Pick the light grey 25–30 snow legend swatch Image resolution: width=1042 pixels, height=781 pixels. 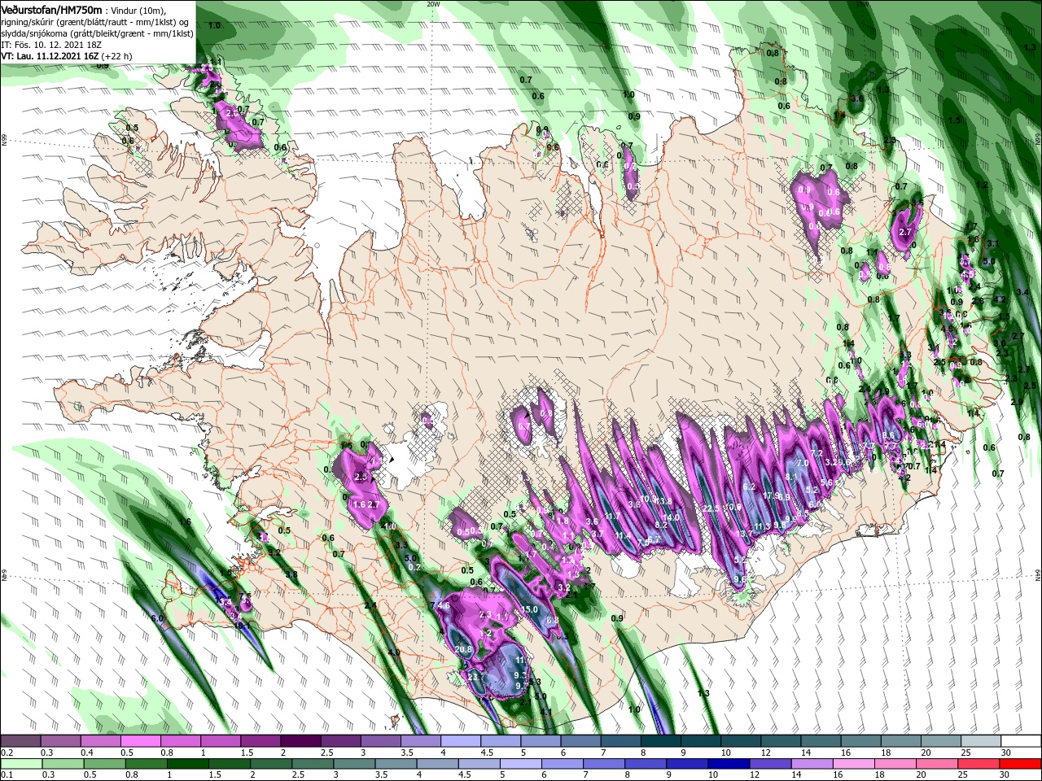tap(981, 741)
